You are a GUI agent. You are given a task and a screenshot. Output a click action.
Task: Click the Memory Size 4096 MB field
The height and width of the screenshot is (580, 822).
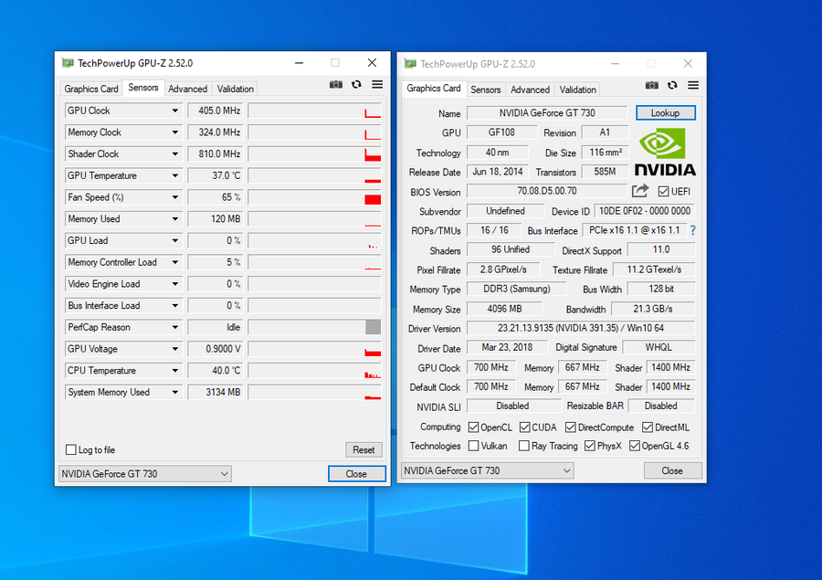504,309
